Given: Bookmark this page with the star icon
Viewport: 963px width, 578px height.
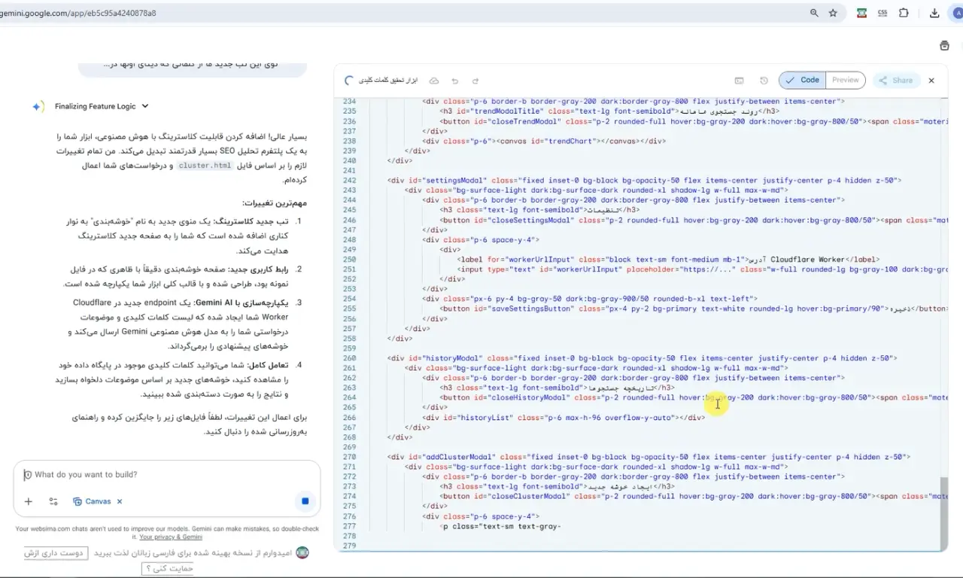Looking at the screenshot, I should (x=833, y=13).
